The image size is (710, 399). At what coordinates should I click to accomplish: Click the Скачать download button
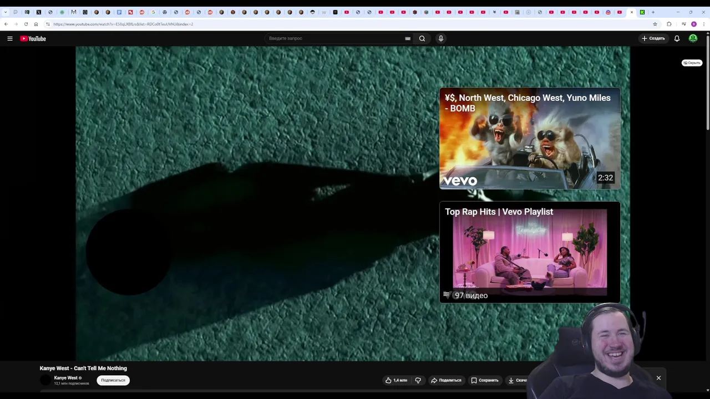tap(518, 380)
